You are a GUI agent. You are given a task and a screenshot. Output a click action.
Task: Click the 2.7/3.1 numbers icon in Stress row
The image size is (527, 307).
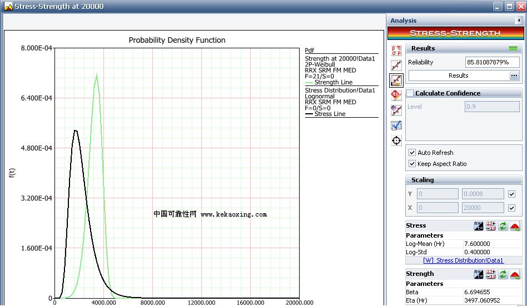491,226
